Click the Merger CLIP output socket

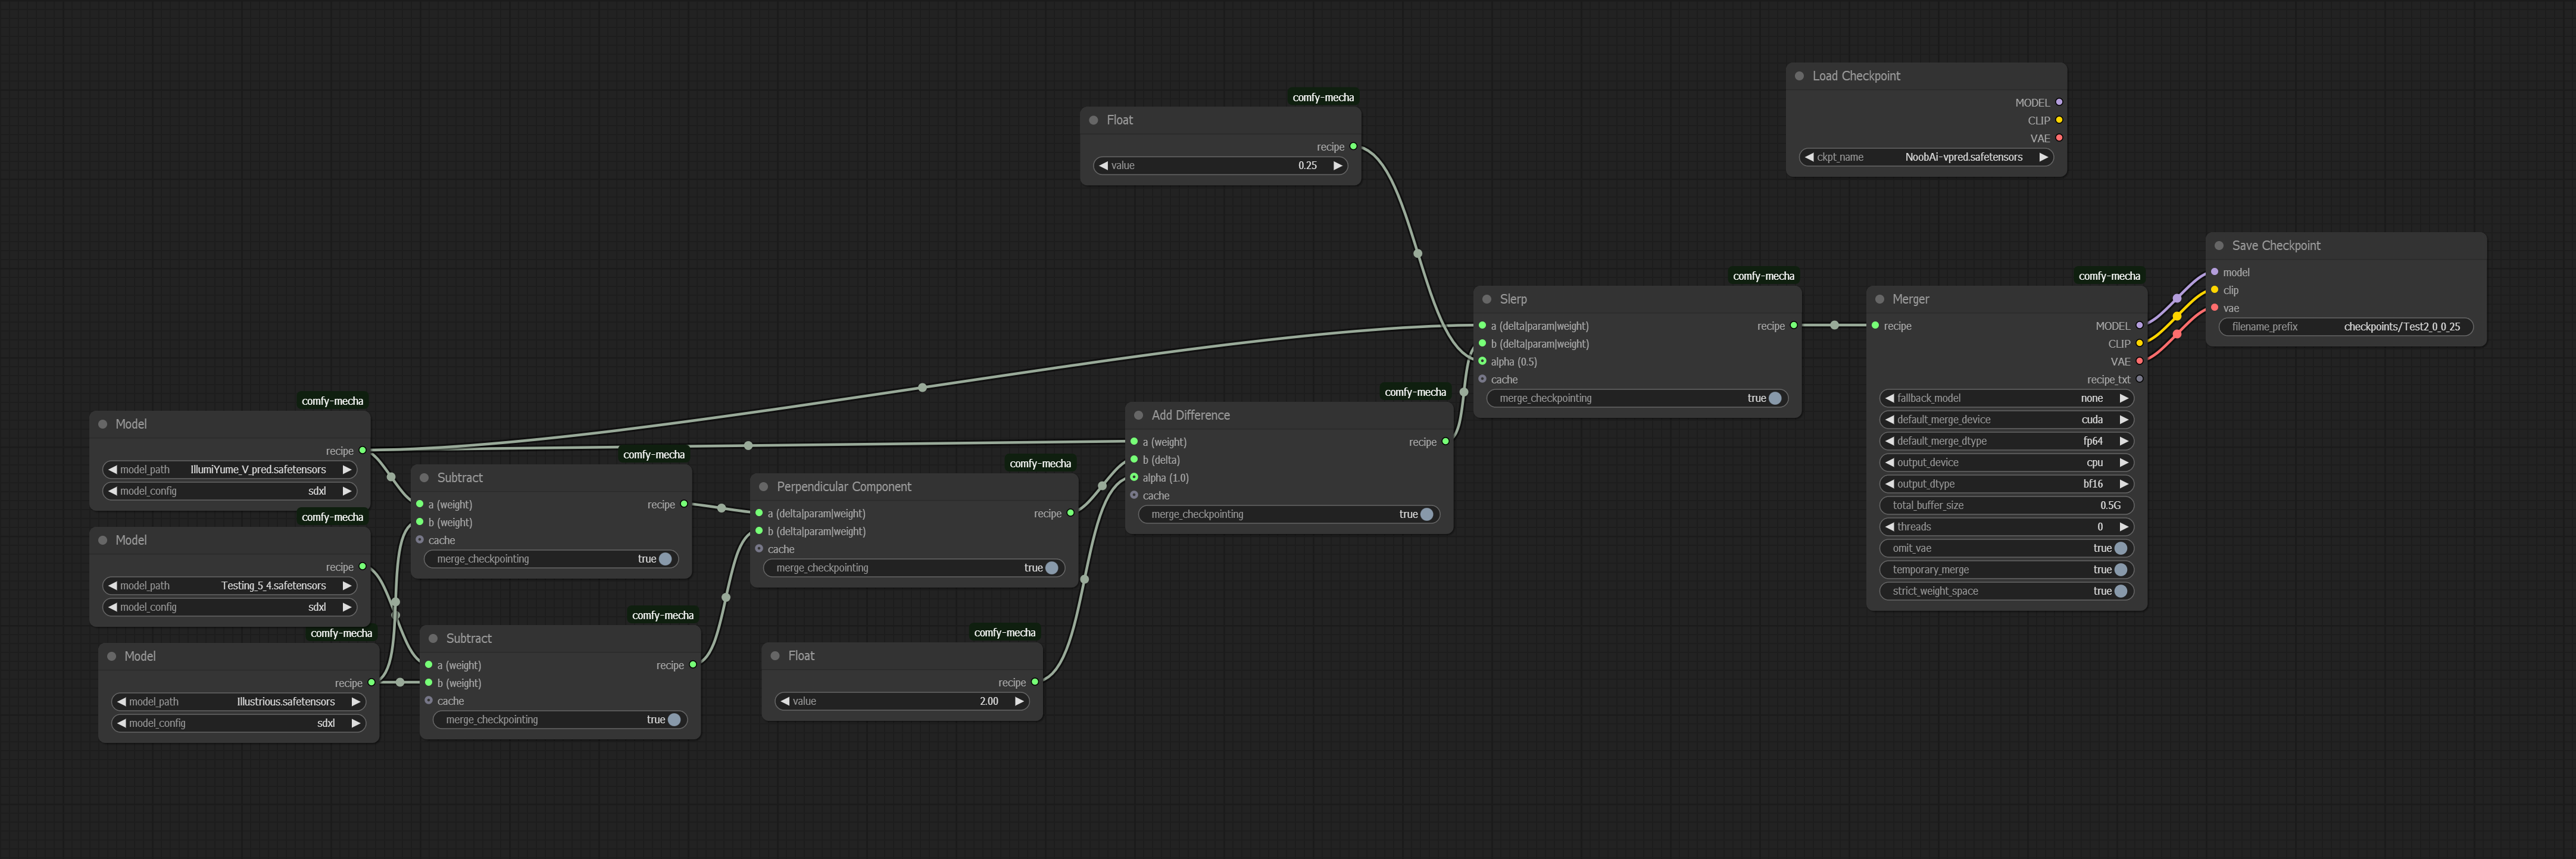point(2139,344)
